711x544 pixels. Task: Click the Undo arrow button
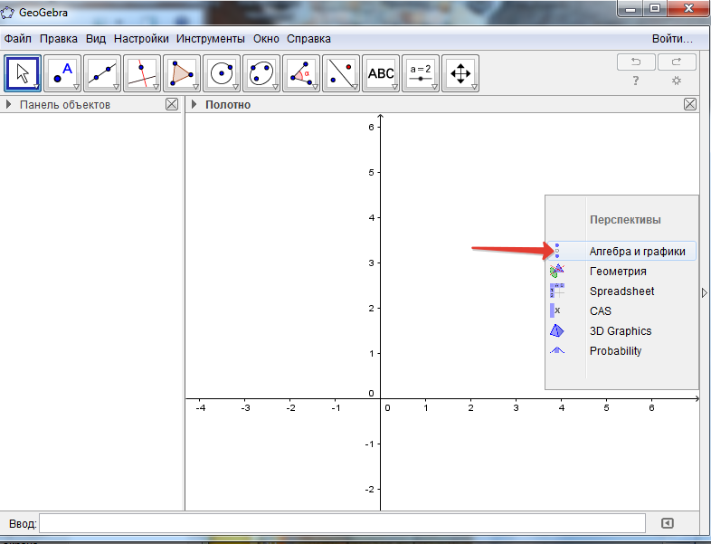(636, 62)
